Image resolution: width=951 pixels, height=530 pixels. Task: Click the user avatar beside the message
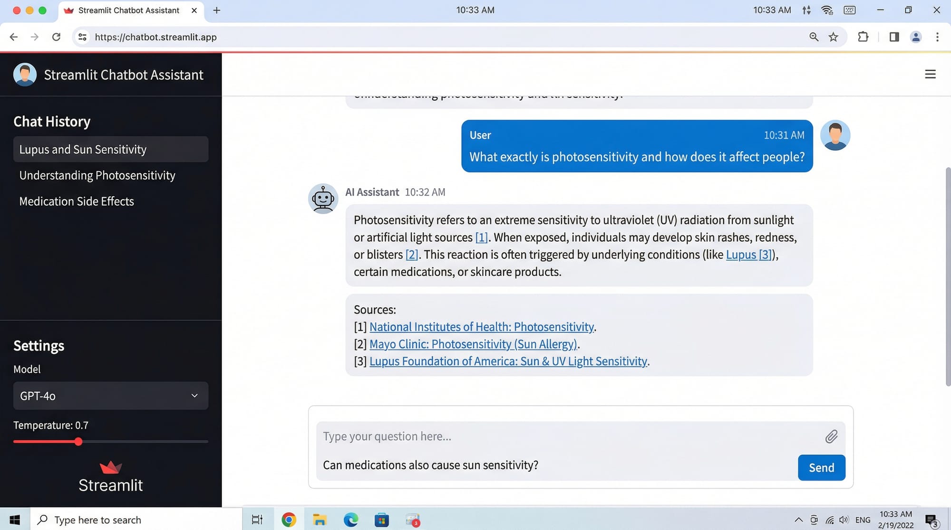pos(835,135)
